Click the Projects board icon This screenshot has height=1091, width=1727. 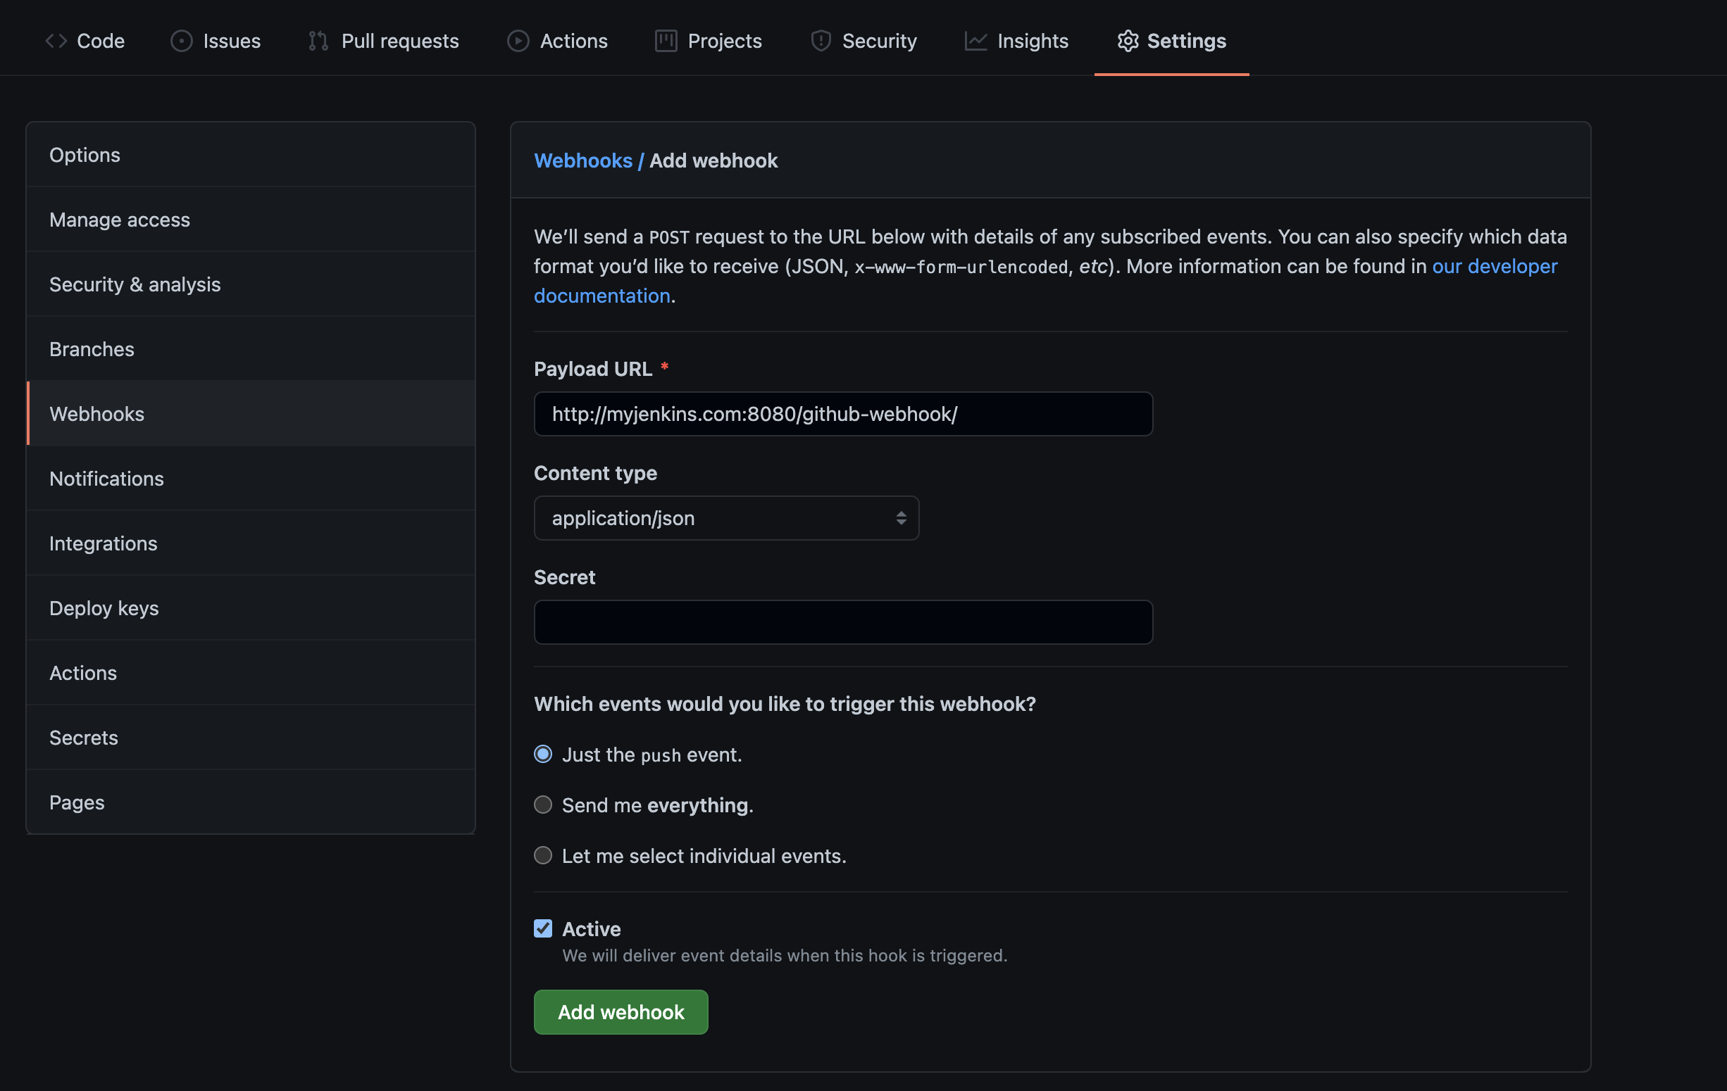pos(666,41)
